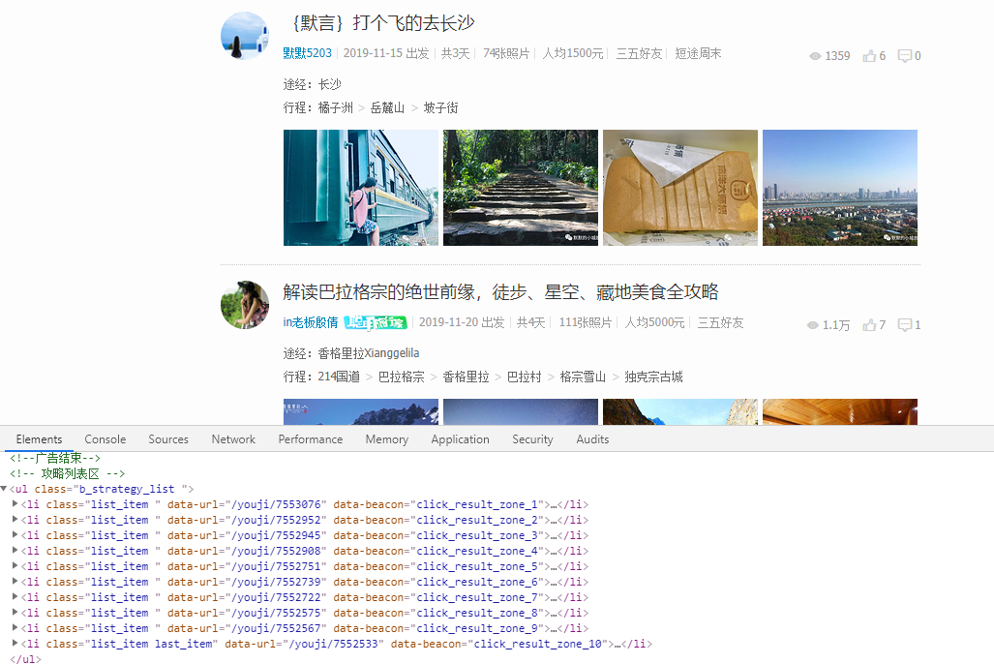The image size is (994, 664).
Task: Switch to the Console tab
Action: click(105, 439)
